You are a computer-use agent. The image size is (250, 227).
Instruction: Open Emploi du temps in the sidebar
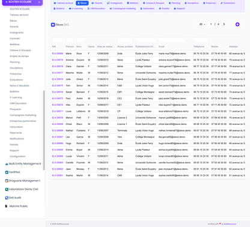(19, 56)
